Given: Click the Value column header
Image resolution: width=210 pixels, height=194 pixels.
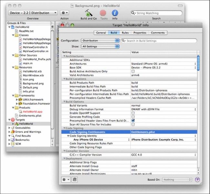Looking at the screenshot, I should (164, 52).
